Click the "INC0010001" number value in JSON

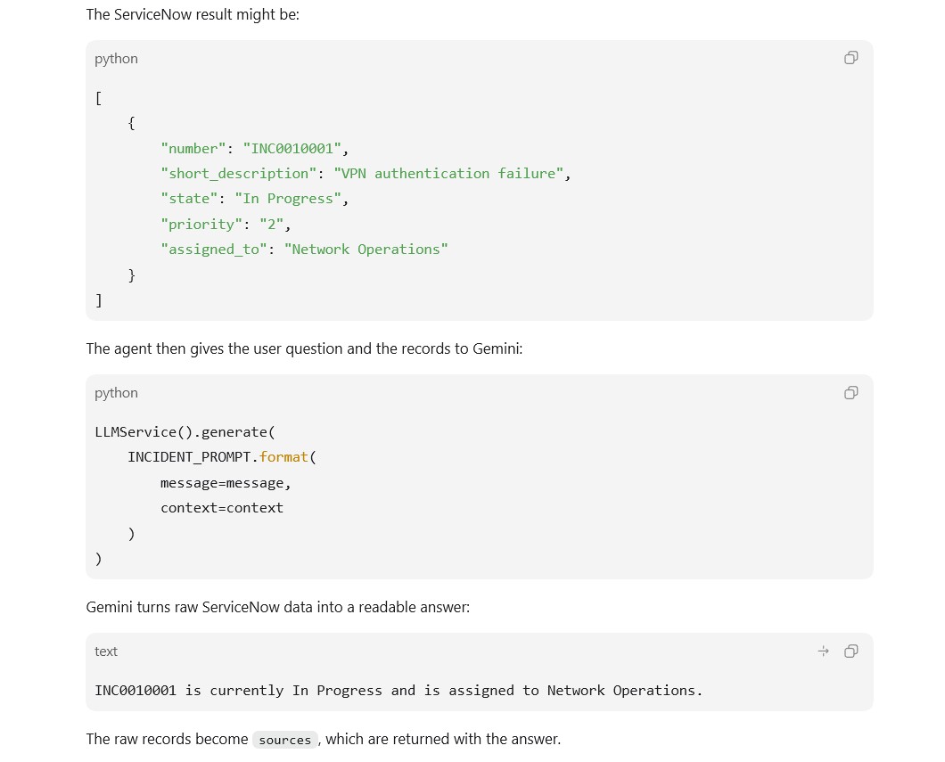[292, 148]
